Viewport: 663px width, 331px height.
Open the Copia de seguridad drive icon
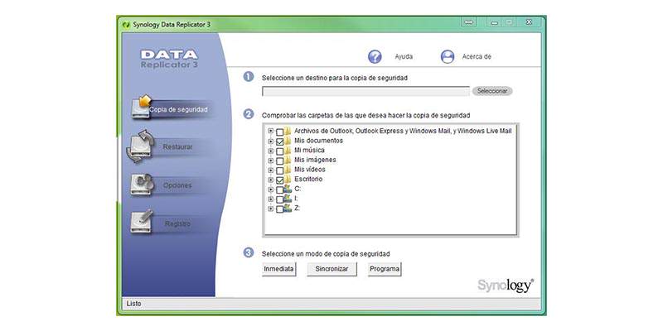(142, 108)
